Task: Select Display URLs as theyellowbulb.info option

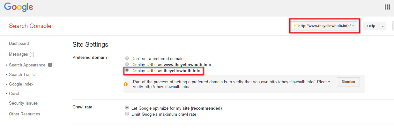Action: point(127,71)
